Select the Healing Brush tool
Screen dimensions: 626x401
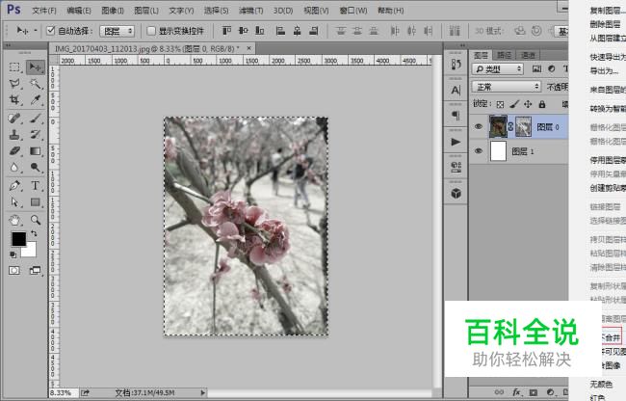pyautogui.click(x=14, y=119)
